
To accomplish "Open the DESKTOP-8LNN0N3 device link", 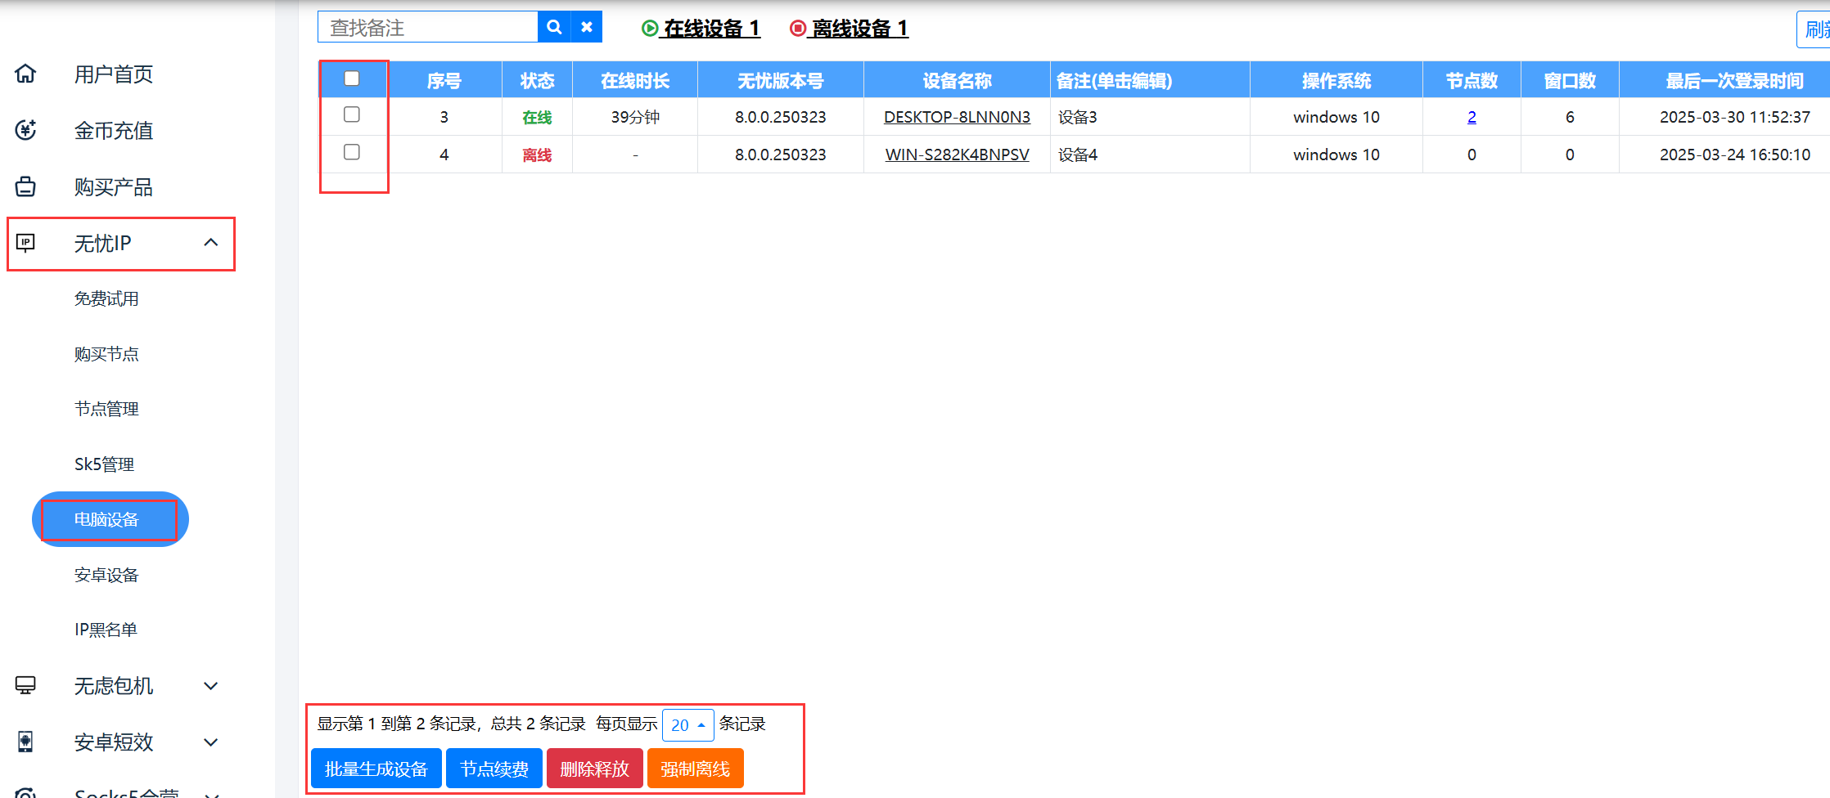I will point(957,117).
